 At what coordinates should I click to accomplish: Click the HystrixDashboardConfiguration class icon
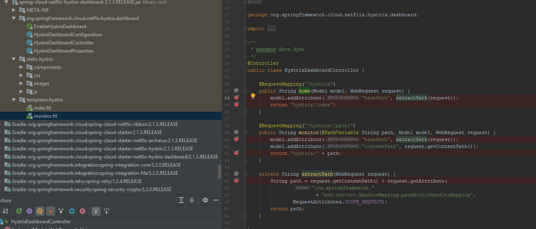(x=29, y=35)
